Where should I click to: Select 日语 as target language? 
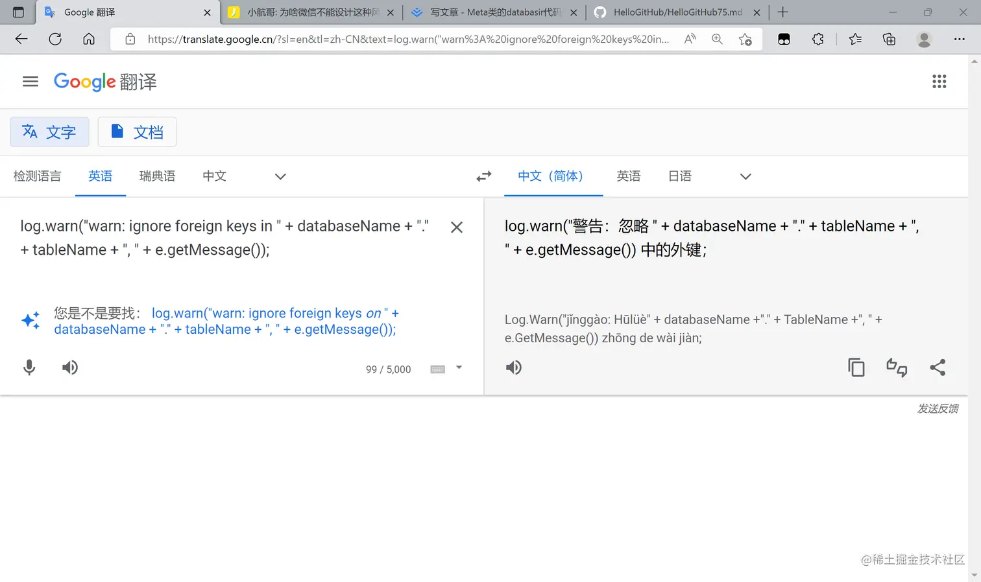(x=680, y=176)
